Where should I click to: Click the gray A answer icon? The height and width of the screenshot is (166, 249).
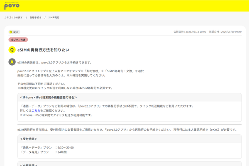[12, 62]
